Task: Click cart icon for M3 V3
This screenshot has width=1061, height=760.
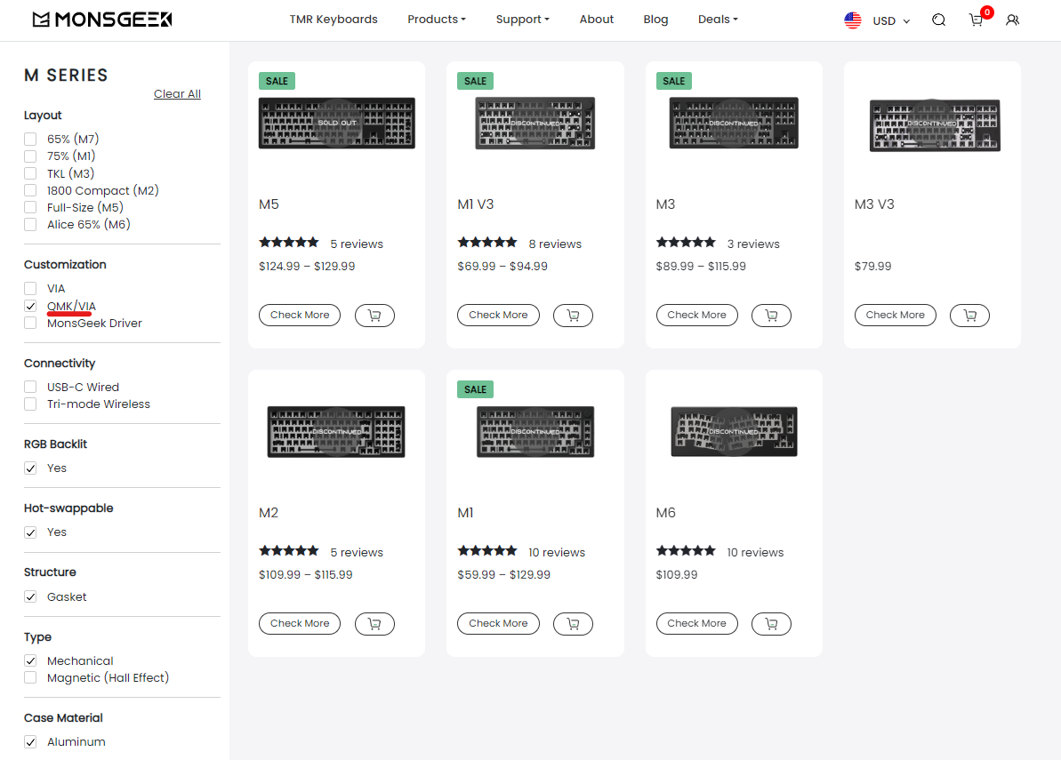Action: 969,316
